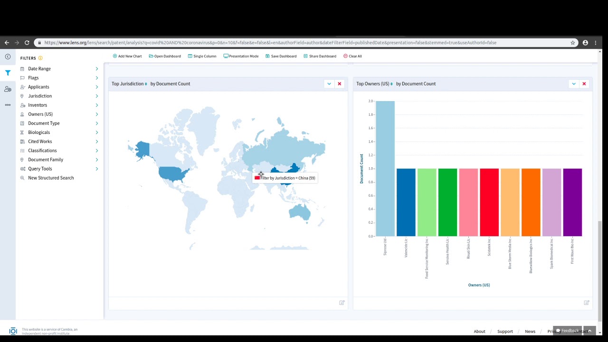Remove the Top Jurisdiction chart with the red X
Viewport: 608px width, 342px height.
point(339,84)
